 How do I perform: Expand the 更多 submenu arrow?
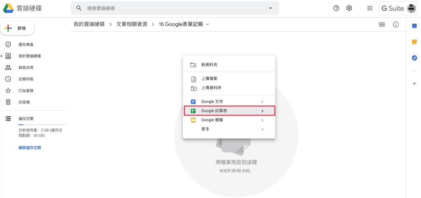(262, 129)
